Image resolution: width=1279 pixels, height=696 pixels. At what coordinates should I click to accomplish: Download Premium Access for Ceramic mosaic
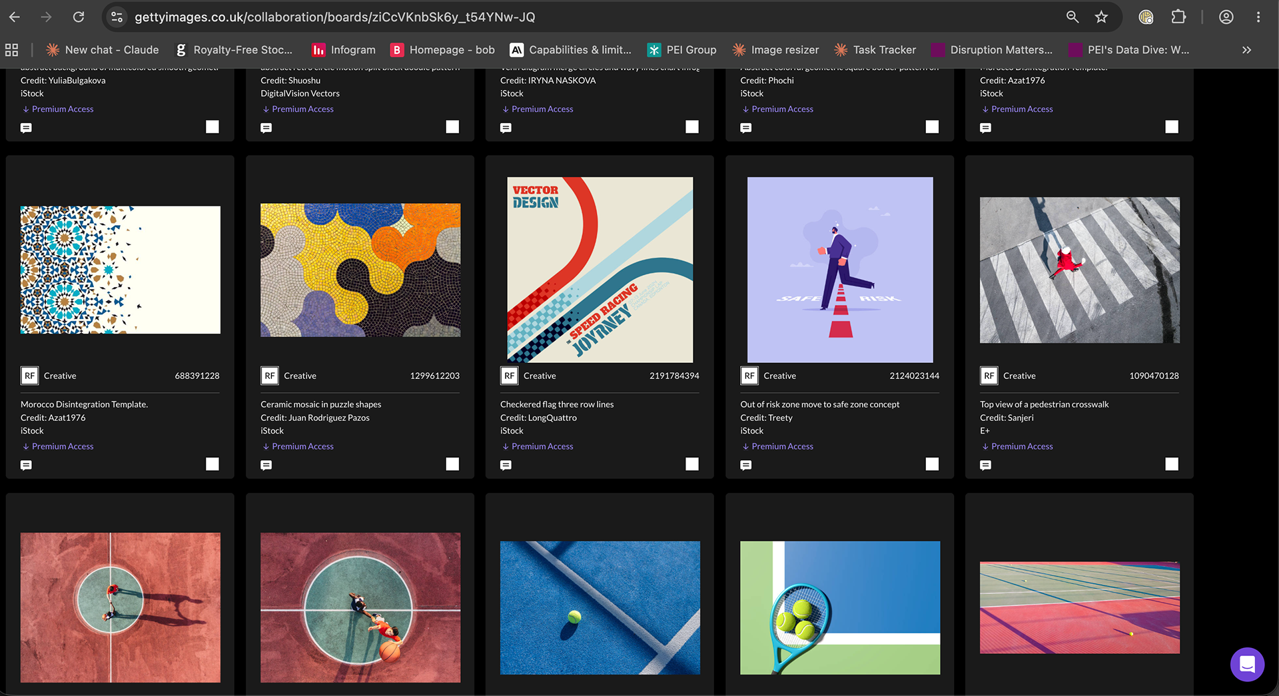click(x=298, y=446)
